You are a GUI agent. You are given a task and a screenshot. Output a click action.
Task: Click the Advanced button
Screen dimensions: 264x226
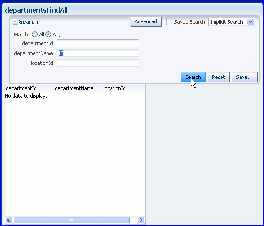pos(146,21)
